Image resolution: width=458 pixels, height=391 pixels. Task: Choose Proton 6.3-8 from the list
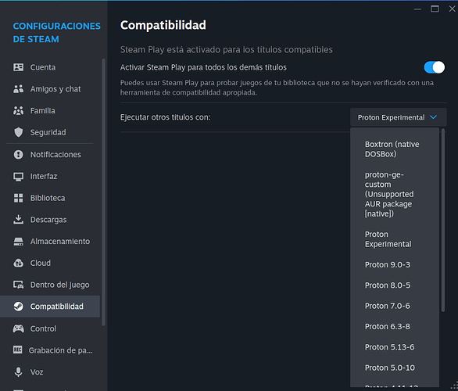pyautogui.click(x=395, y=326)
